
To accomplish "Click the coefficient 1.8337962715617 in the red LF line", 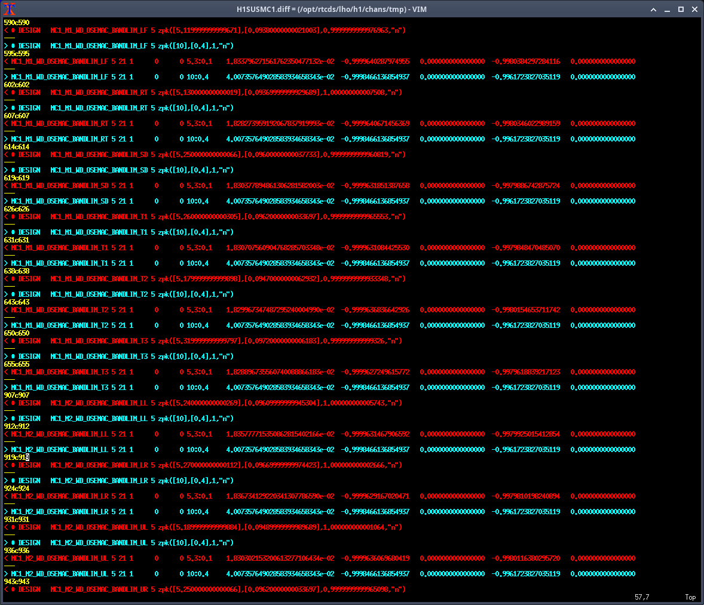I will tap(280, 62).
